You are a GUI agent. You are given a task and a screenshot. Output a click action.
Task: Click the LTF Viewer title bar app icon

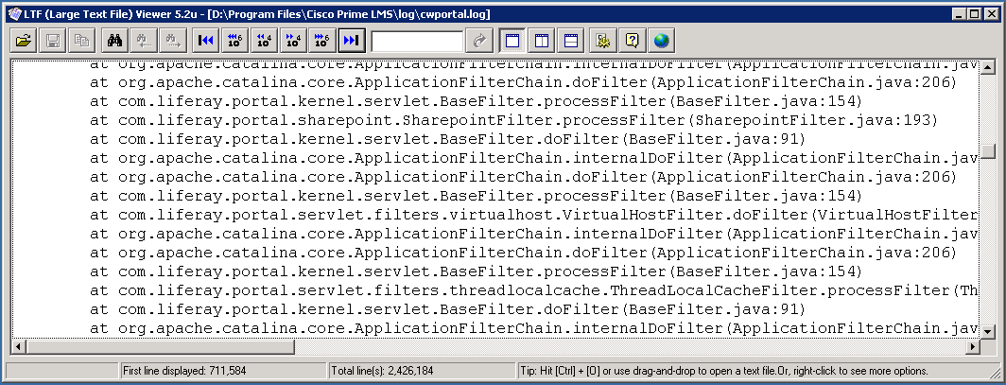tap(14, 13)
